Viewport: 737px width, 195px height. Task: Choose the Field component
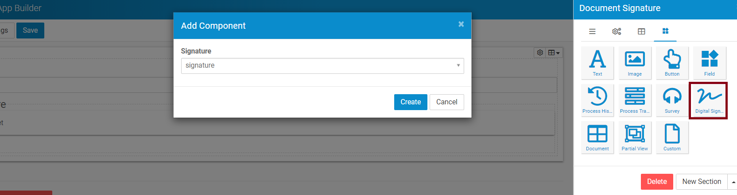[x=709, y=63]
